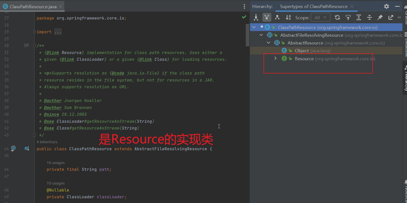Image resolution: width=407 pixels, height=203 pixels.
Task: Collapse the Javadoc comment at line 30
Action: pos(34,46)
